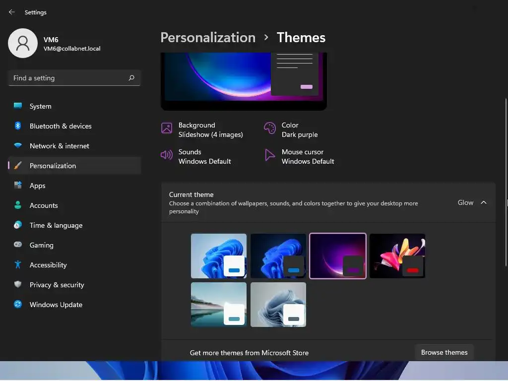Click the back arrow in Settings

pyautogui.click(x=12, y=12)
